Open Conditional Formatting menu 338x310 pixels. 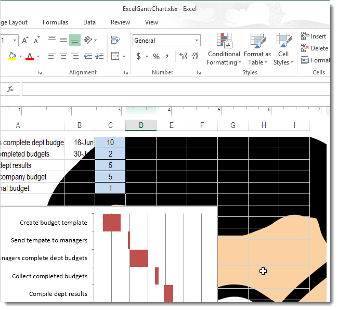pyautogui.click(x=224, y=49)
